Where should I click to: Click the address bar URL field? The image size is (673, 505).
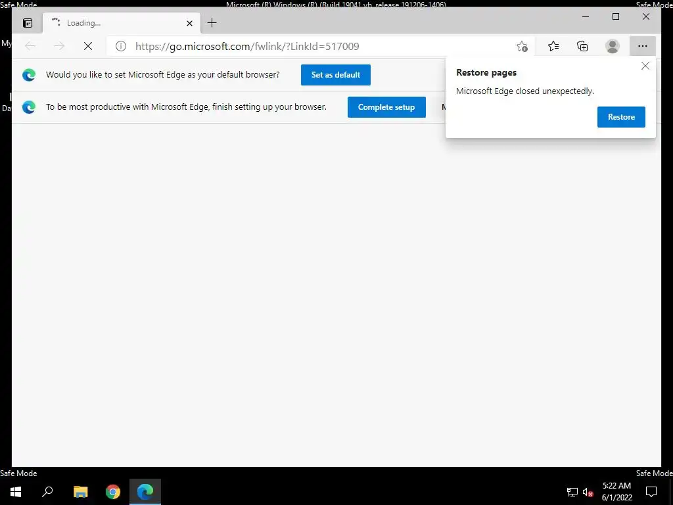click(320, 46)
